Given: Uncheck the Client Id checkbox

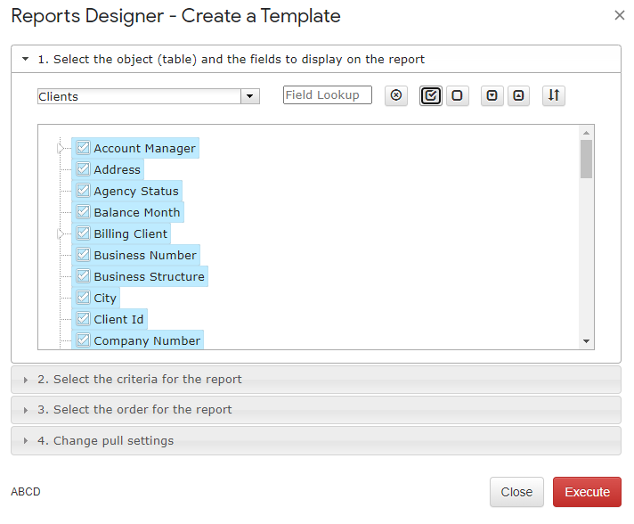Looking at the screenshot, I should [x=83, y=319].
